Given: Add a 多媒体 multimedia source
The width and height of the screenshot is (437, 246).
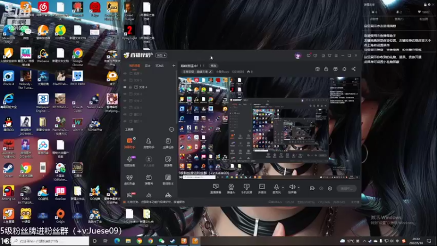Looking at the screenshot, I should [x=262, y=189].
